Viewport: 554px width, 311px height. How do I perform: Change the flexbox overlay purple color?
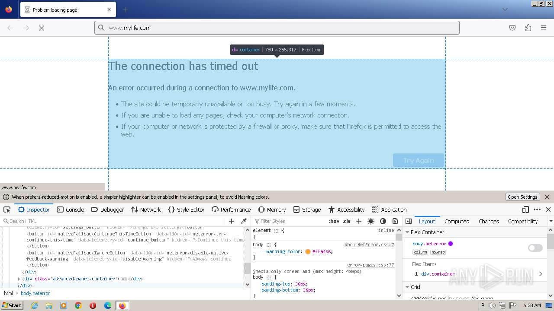[451, 244]
